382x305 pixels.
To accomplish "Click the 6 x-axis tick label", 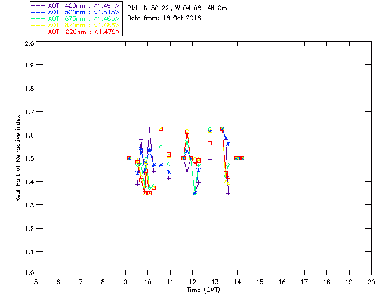I will click(58, 282).
